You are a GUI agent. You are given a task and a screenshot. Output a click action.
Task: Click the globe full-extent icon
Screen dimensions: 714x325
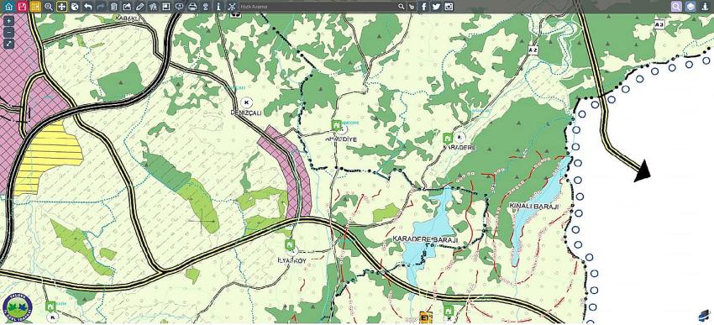pyautogui.click(x=75, y=7)
